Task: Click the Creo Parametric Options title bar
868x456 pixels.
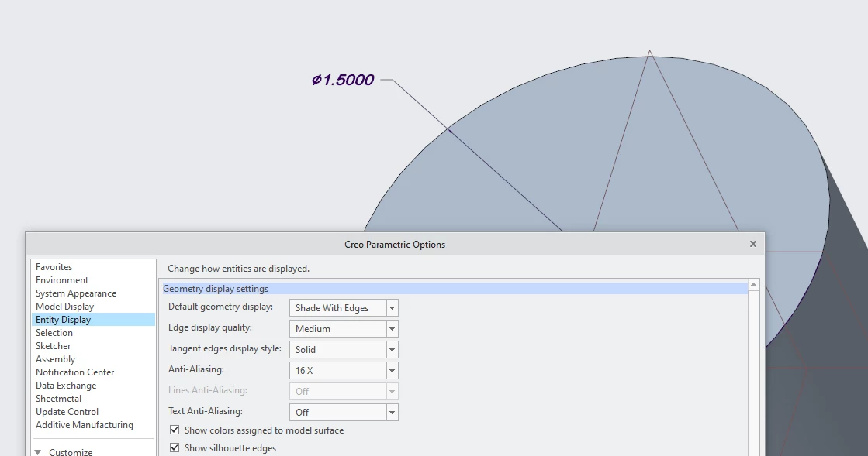Action: (395, 245)
